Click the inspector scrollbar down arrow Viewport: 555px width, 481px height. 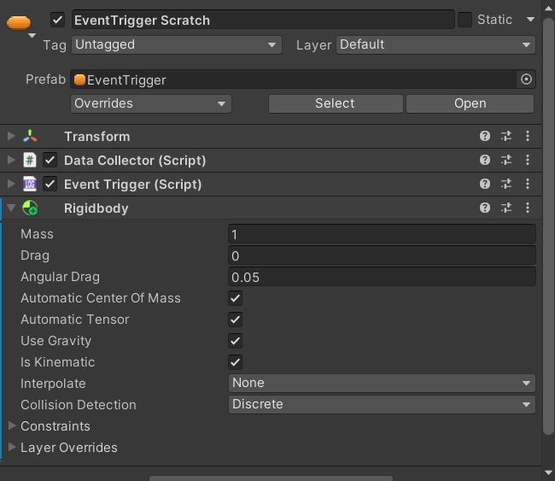coord(548,472)
